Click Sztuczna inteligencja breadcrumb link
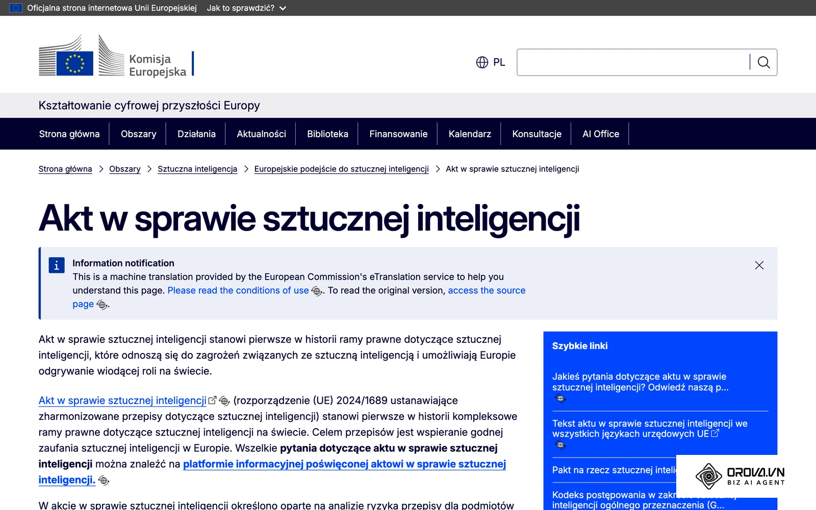This screenshot has width=816, height=510. (x=197, y=169)
